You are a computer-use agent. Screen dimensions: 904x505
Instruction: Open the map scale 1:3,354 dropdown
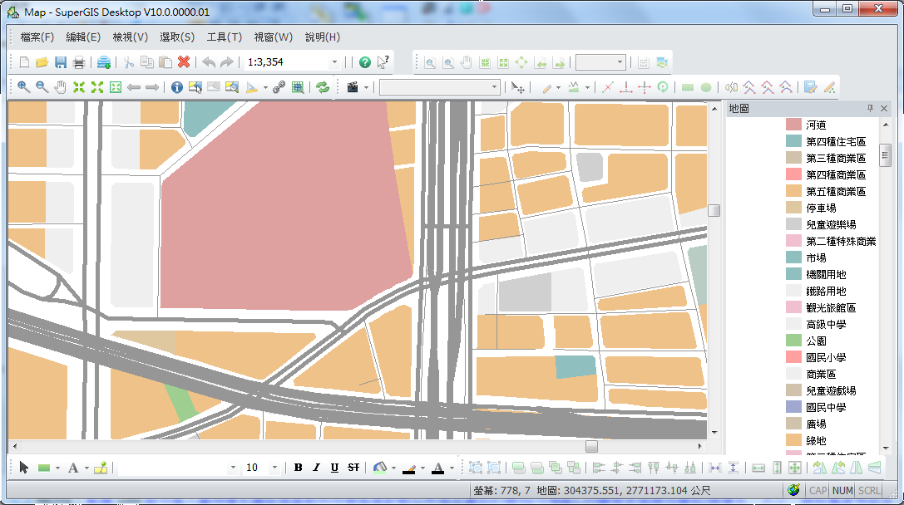point(334,62)
